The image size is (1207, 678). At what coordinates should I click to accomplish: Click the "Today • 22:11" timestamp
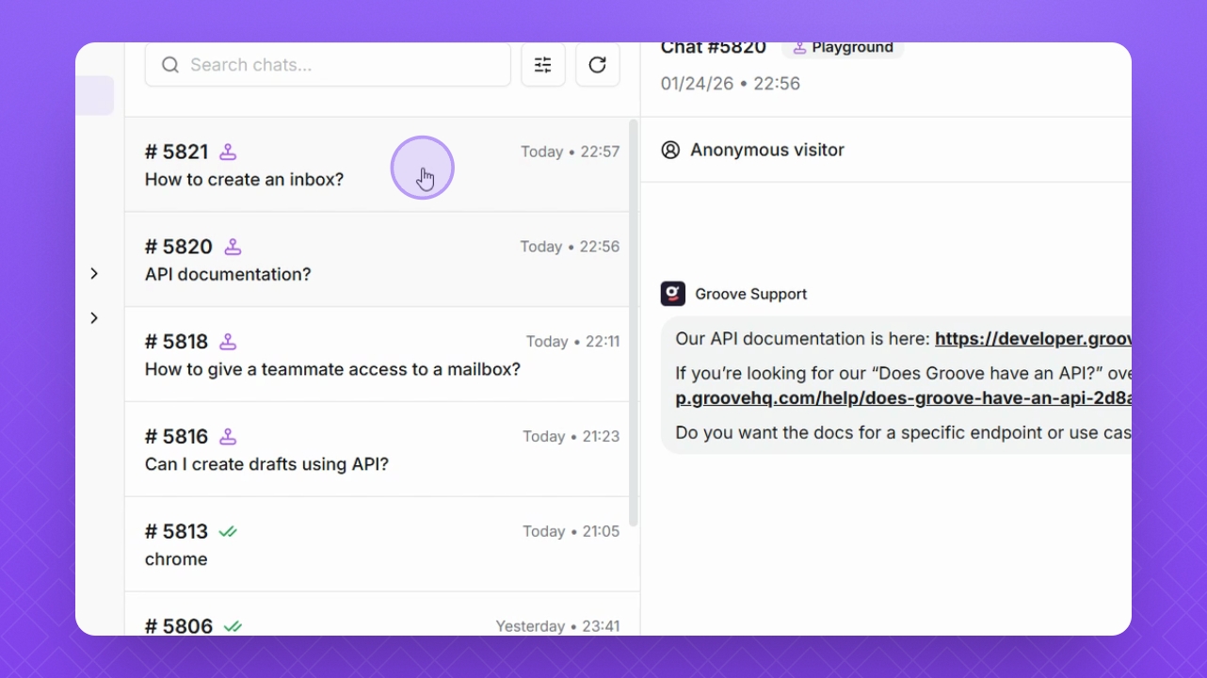pyautogui.click(x=573, y=342)
